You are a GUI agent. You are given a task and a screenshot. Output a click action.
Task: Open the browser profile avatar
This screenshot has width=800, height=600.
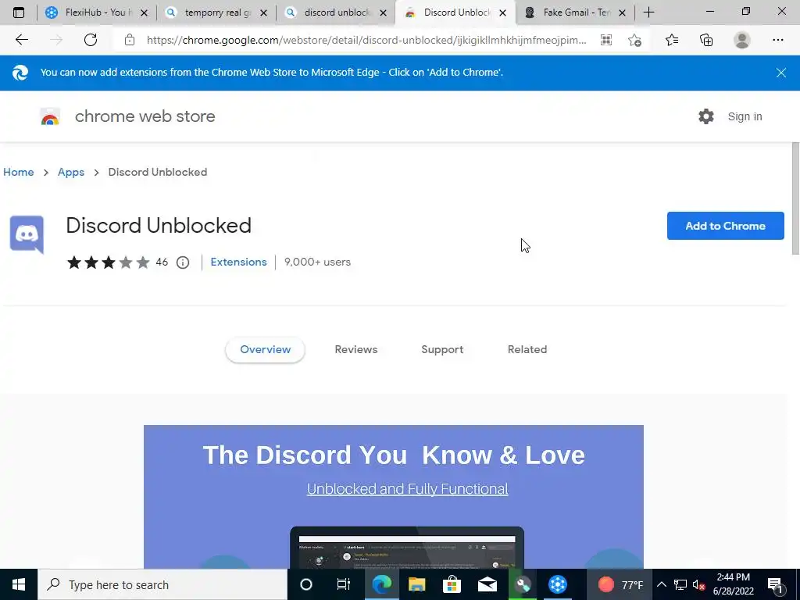(x=742, y=40)
